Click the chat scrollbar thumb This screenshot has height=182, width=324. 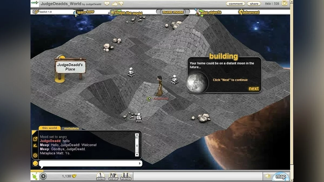(x=137, y=146)
